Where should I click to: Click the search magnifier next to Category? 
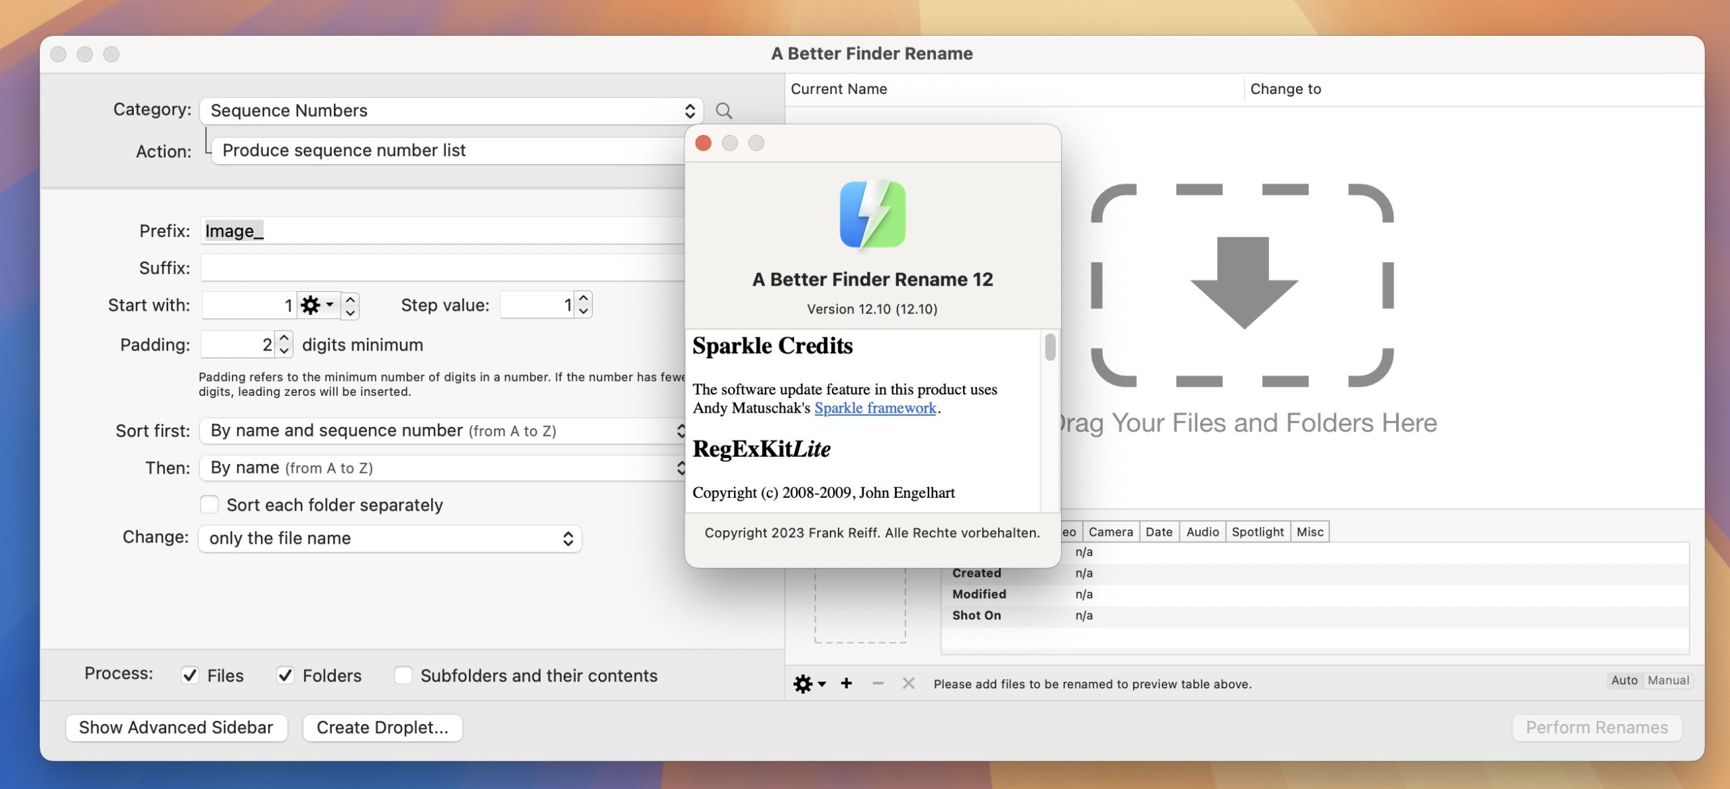click(x=724, y=111)
